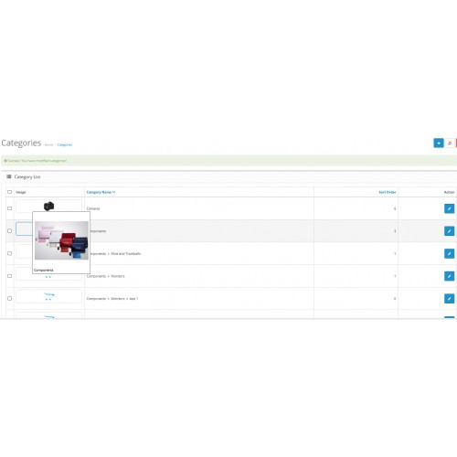This screenshot has height=457, width=457.
Task: Click the Category List panel icon
Action: (9, 176)
